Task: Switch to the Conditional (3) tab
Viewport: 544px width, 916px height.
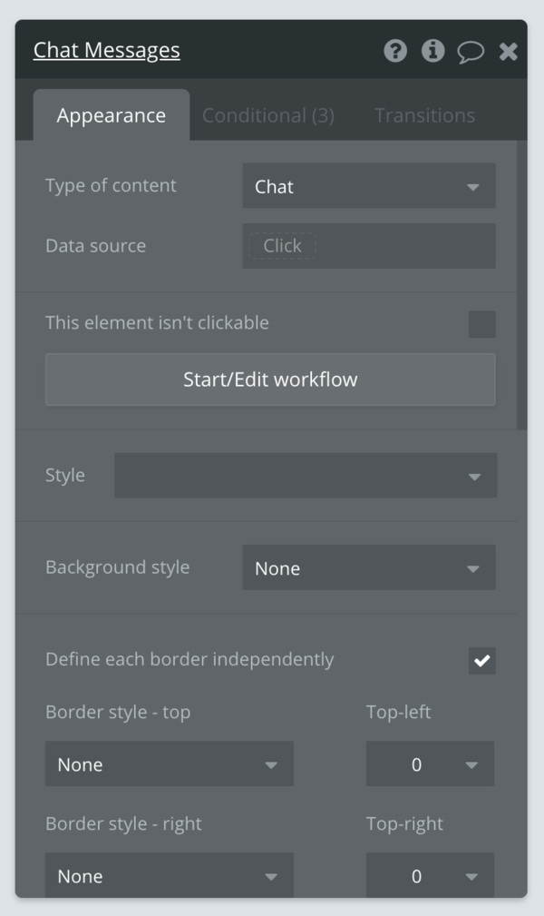Action: tap(267, 115)
